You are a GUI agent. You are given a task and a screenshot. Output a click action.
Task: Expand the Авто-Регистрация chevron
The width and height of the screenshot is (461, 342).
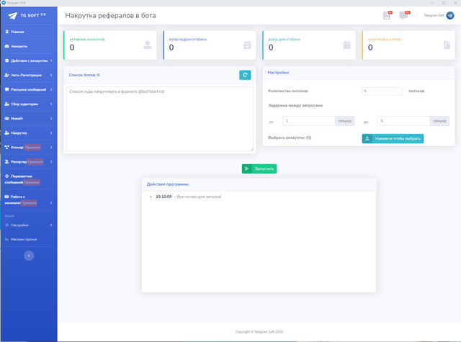(x=51, y=75)
